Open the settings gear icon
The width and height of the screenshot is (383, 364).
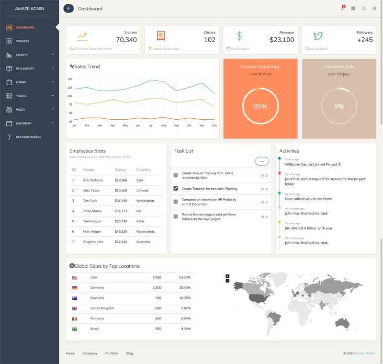click(x=374, y=8)
